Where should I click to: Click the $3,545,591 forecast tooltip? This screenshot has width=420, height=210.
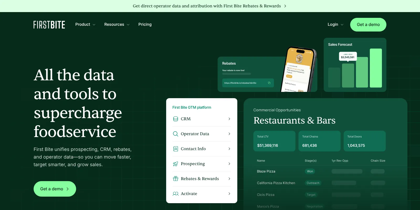pyautogui.click(x=348, y=56)
